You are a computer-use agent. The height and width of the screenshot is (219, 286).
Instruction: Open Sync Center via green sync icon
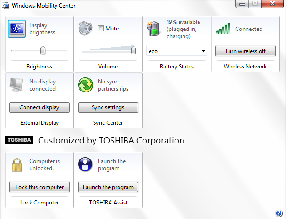click(86, 85)
